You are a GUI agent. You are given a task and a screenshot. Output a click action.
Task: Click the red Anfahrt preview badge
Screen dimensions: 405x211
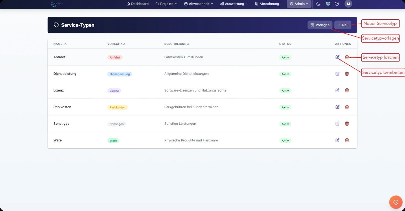pos(115,57)
